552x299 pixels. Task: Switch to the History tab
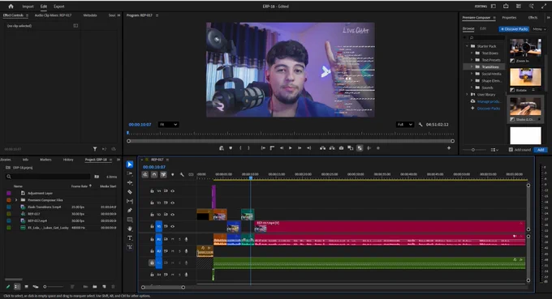tap(68, 160)
